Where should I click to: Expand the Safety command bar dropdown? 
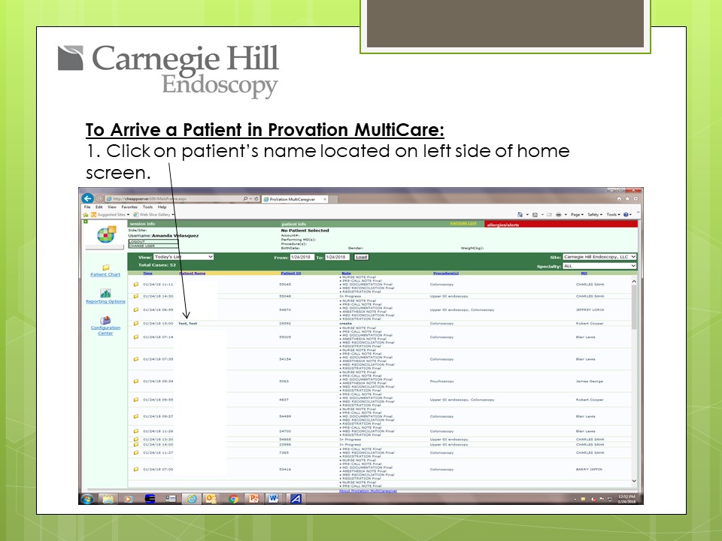click(595, 214)
